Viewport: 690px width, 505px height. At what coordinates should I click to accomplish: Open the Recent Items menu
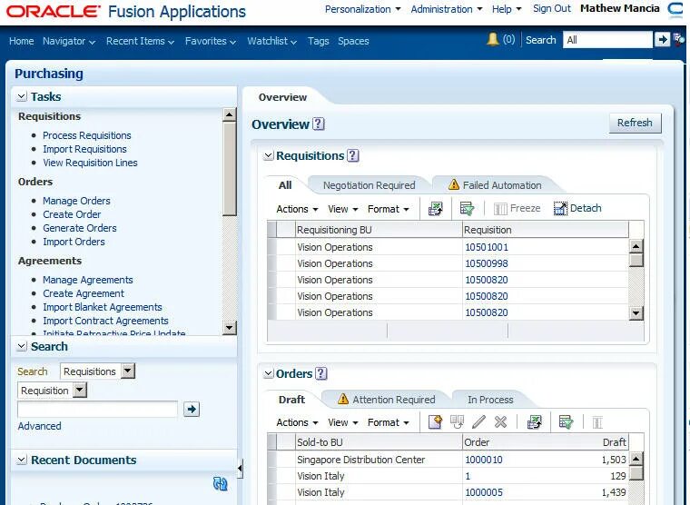point(141,41)
